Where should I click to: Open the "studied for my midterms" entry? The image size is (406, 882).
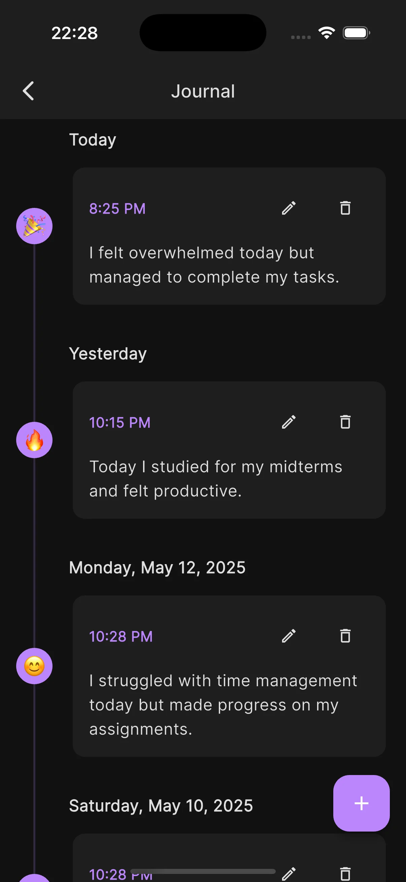point(215,479)
